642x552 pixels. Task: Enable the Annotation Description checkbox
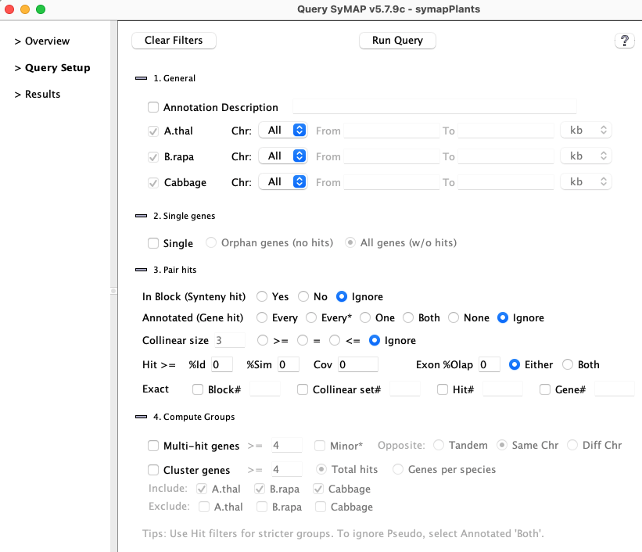(x=153, y=107)
